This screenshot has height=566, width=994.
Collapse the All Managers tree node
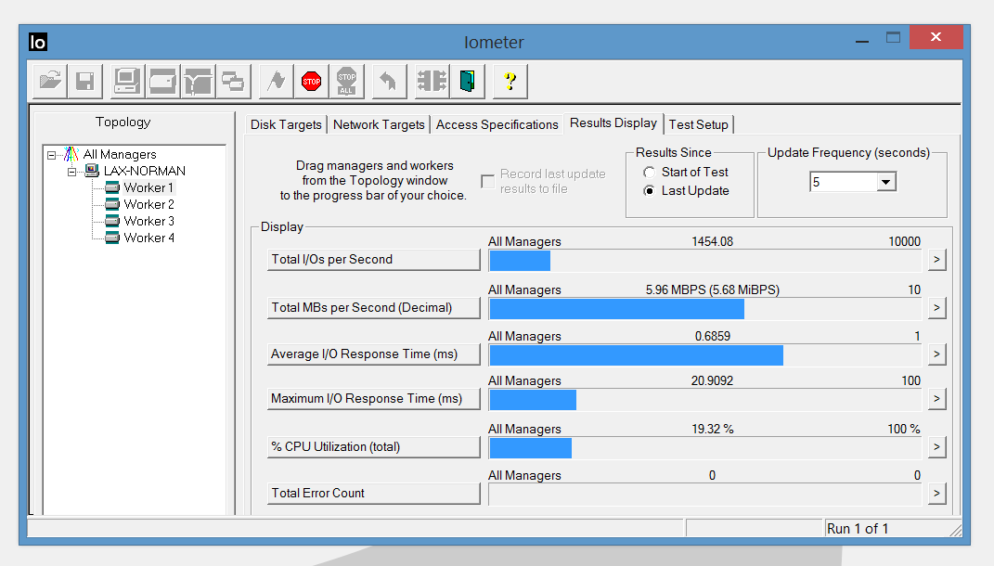pos(51,155)
